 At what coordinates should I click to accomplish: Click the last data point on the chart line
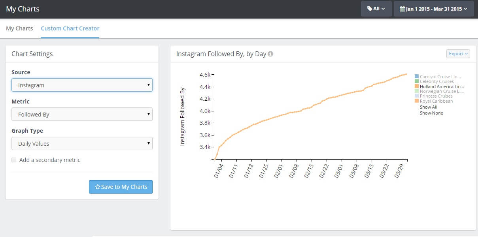406,74
